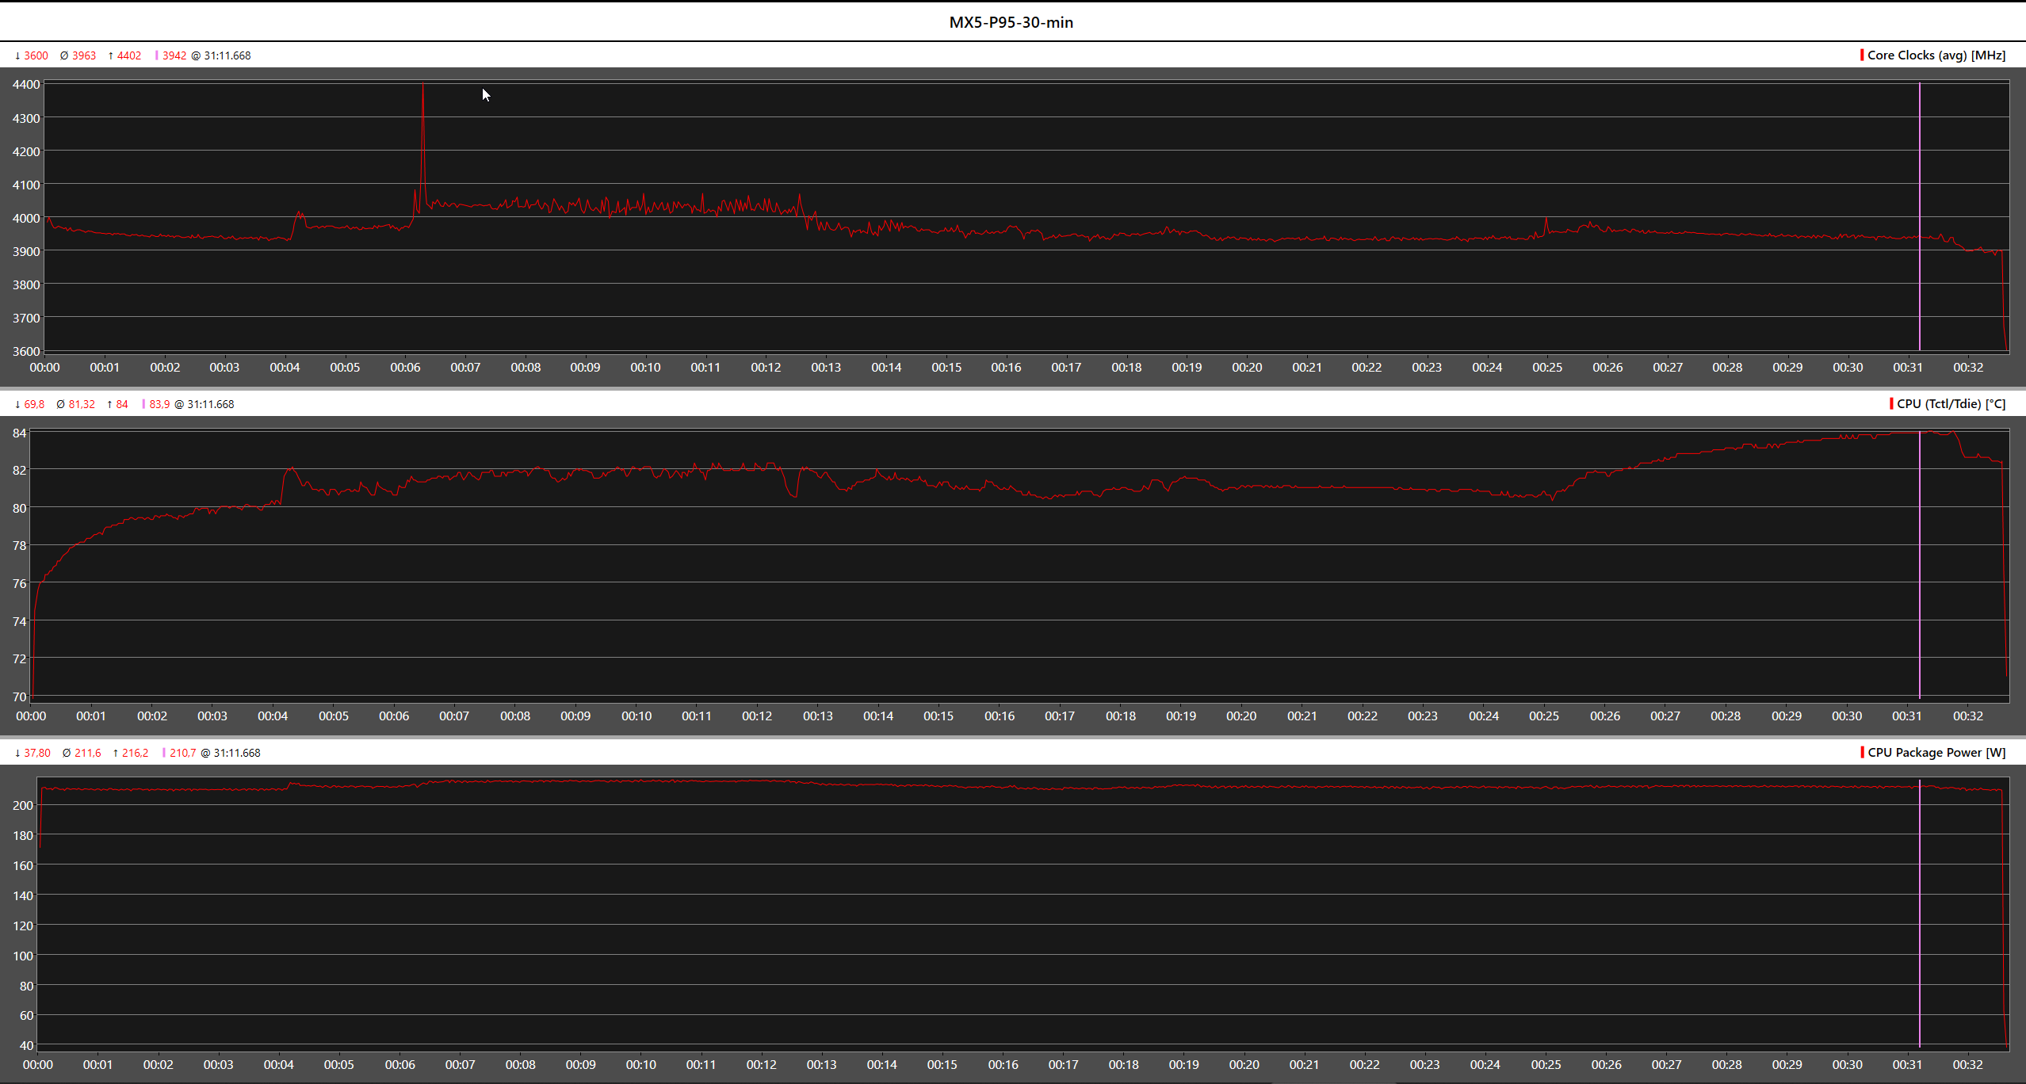Click the Core Clocks legend red swatch
The width and height of the screenshot is (2026, 1084).
pyautogui.click(x=1861, y=55)
